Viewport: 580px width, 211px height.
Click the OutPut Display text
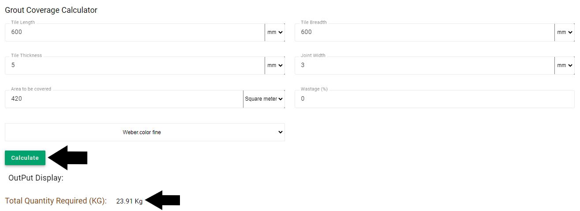[36, 178]
